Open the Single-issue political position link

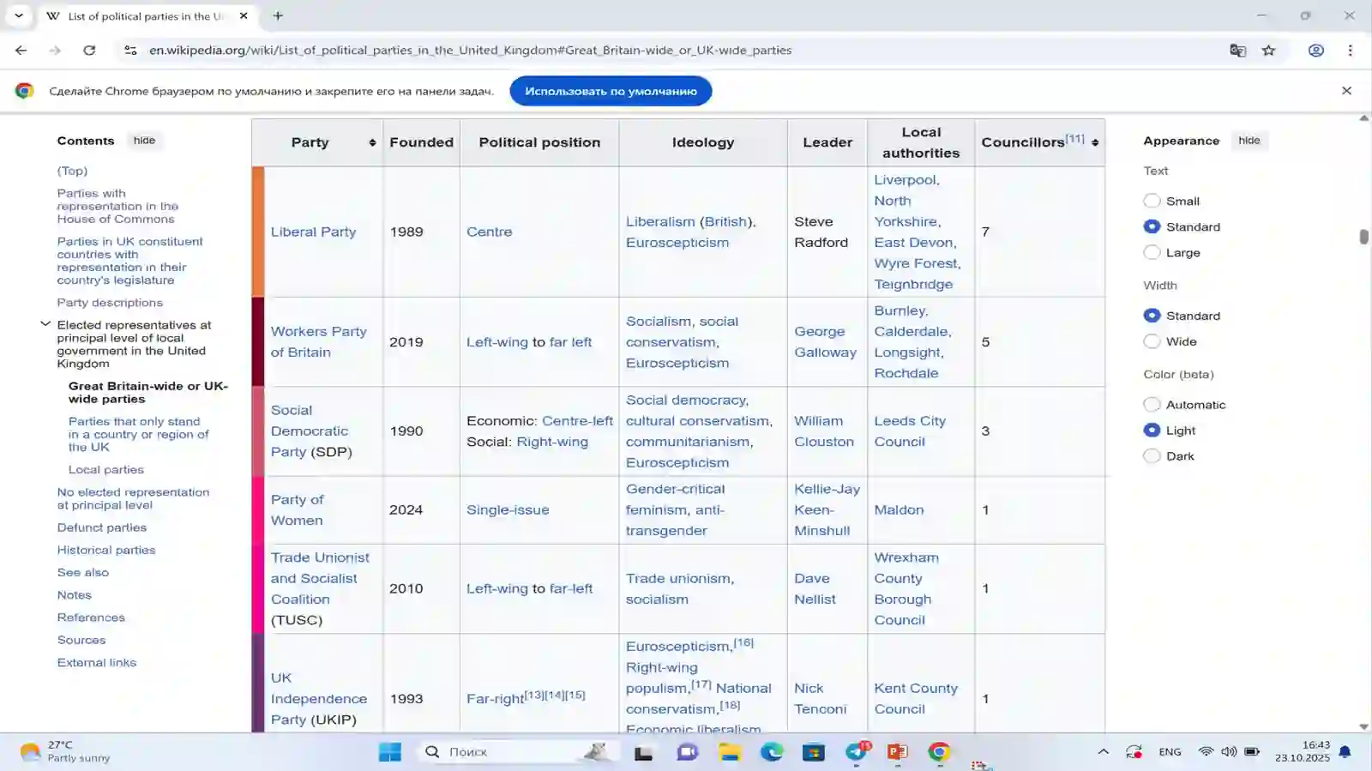point(508,509)
